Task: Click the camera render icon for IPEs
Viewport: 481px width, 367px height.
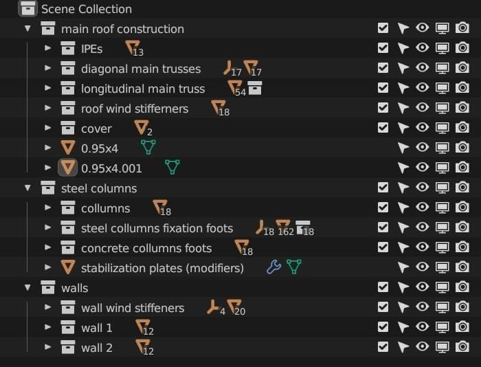Action: (462, 48)
